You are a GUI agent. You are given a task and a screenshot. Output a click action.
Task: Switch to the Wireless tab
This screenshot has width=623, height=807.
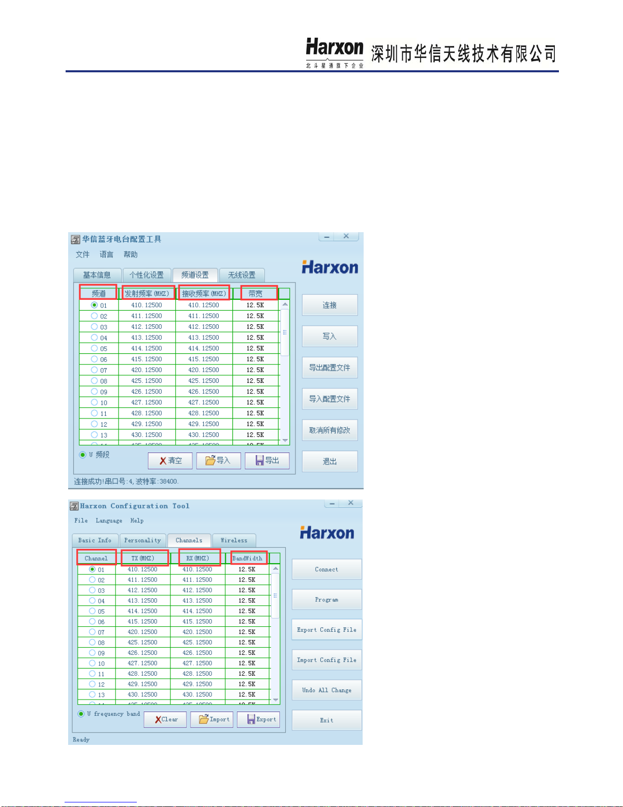pos(234,540)
